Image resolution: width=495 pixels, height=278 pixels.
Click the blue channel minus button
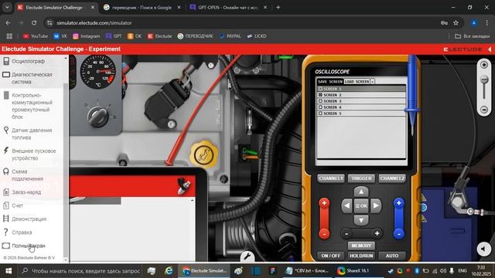[399, 234]
